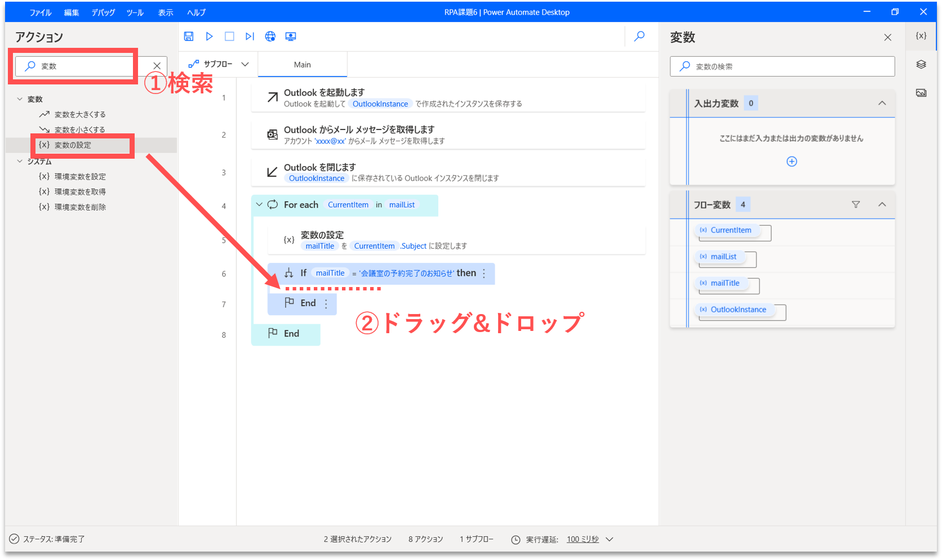This screenshot has width=942, height=560.
Task: Click the Stop flow icon
Action: tap(229, 37)
